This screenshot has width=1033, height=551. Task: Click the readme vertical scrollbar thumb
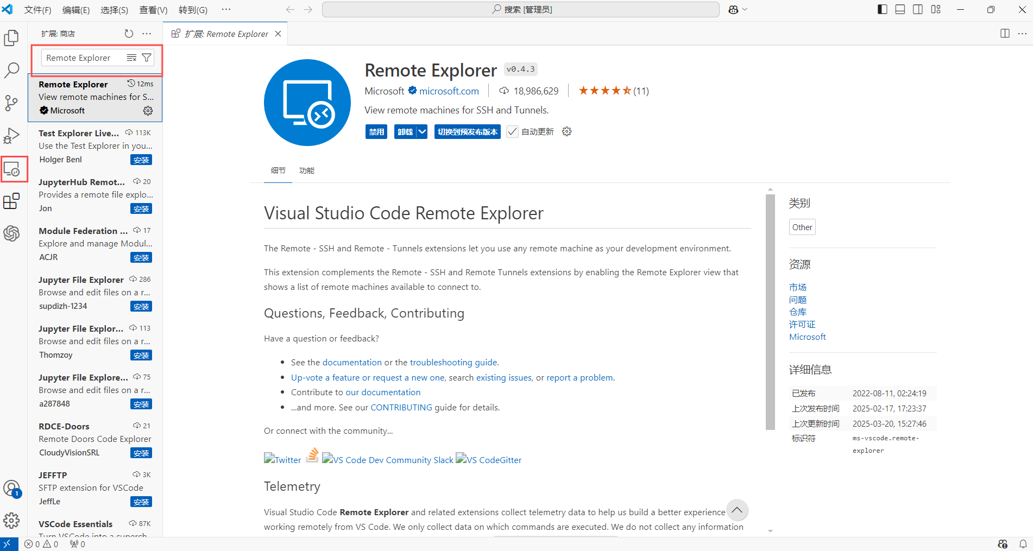click(770, 312)
